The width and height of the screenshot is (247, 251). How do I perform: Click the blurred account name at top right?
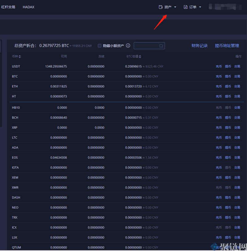tap(225, 7)
